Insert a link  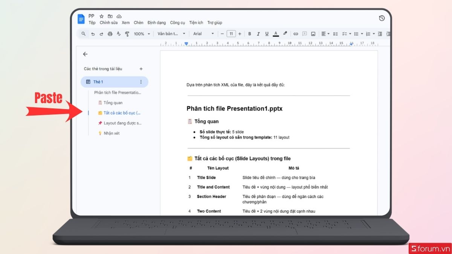[x=296, y=34]
